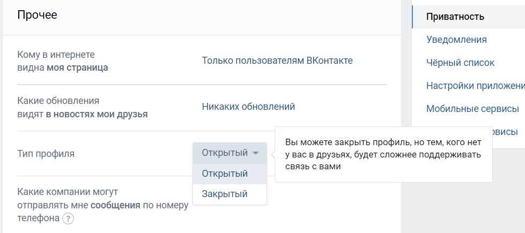Screen dimensions: 525x233
Task: Click the Тип профиля label
Action: (46, 154)
